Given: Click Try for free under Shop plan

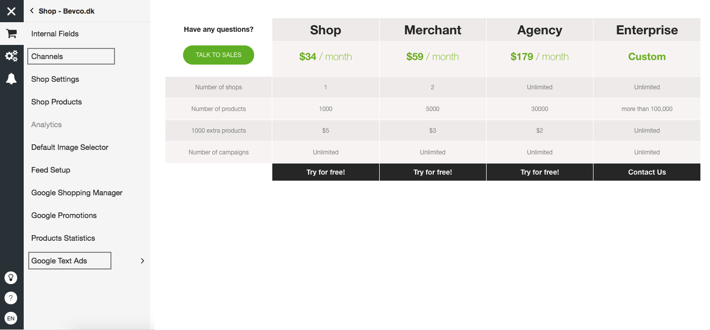Looking at the screenshot, I should click(326, 172).
